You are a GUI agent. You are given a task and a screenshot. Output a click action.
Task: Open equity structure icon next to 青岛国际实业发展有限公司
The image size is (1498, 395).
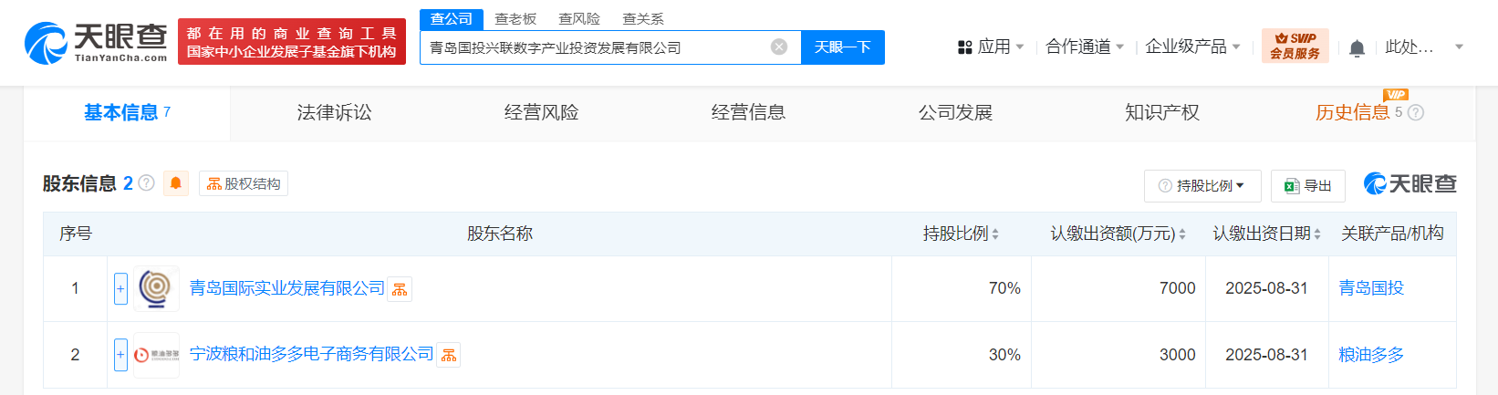point(400,289)
